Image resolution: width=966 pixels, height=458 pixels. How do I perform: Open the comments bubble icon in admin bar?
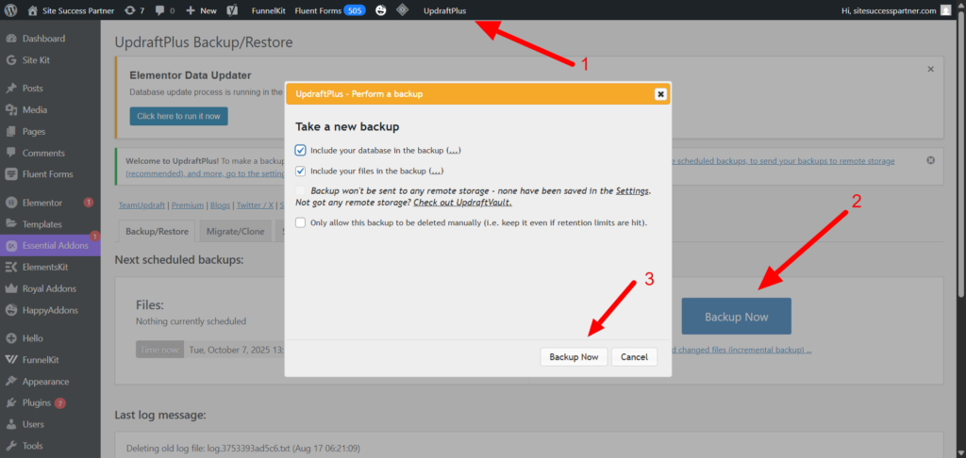162,10
